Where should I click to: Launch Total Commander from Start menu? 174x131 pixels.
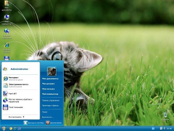[x=21, y=107]
